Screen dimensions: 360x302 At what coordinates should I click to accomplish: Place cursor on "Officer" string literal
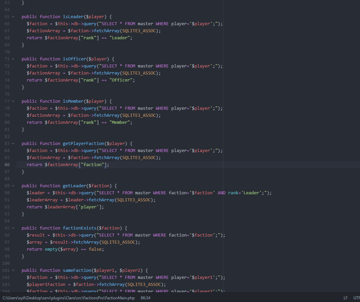coord(122,80)
